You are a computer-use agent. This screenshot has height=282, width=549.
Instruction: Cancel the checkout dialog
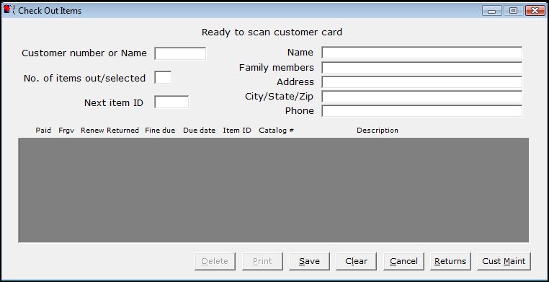pyautogui.click(x=403, y=261)
